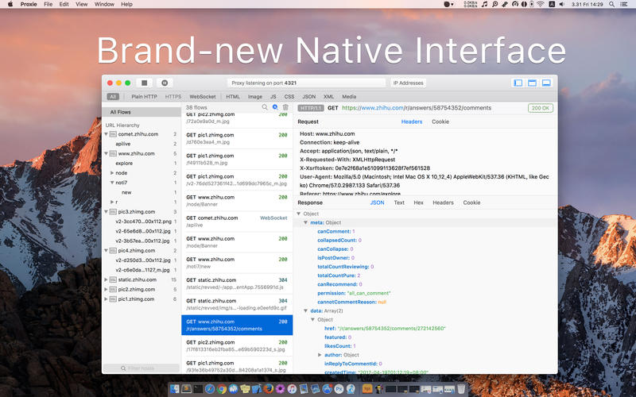Expand the node folder in URL hierarchy
The image size is (636, 397).
click(112, 173)
